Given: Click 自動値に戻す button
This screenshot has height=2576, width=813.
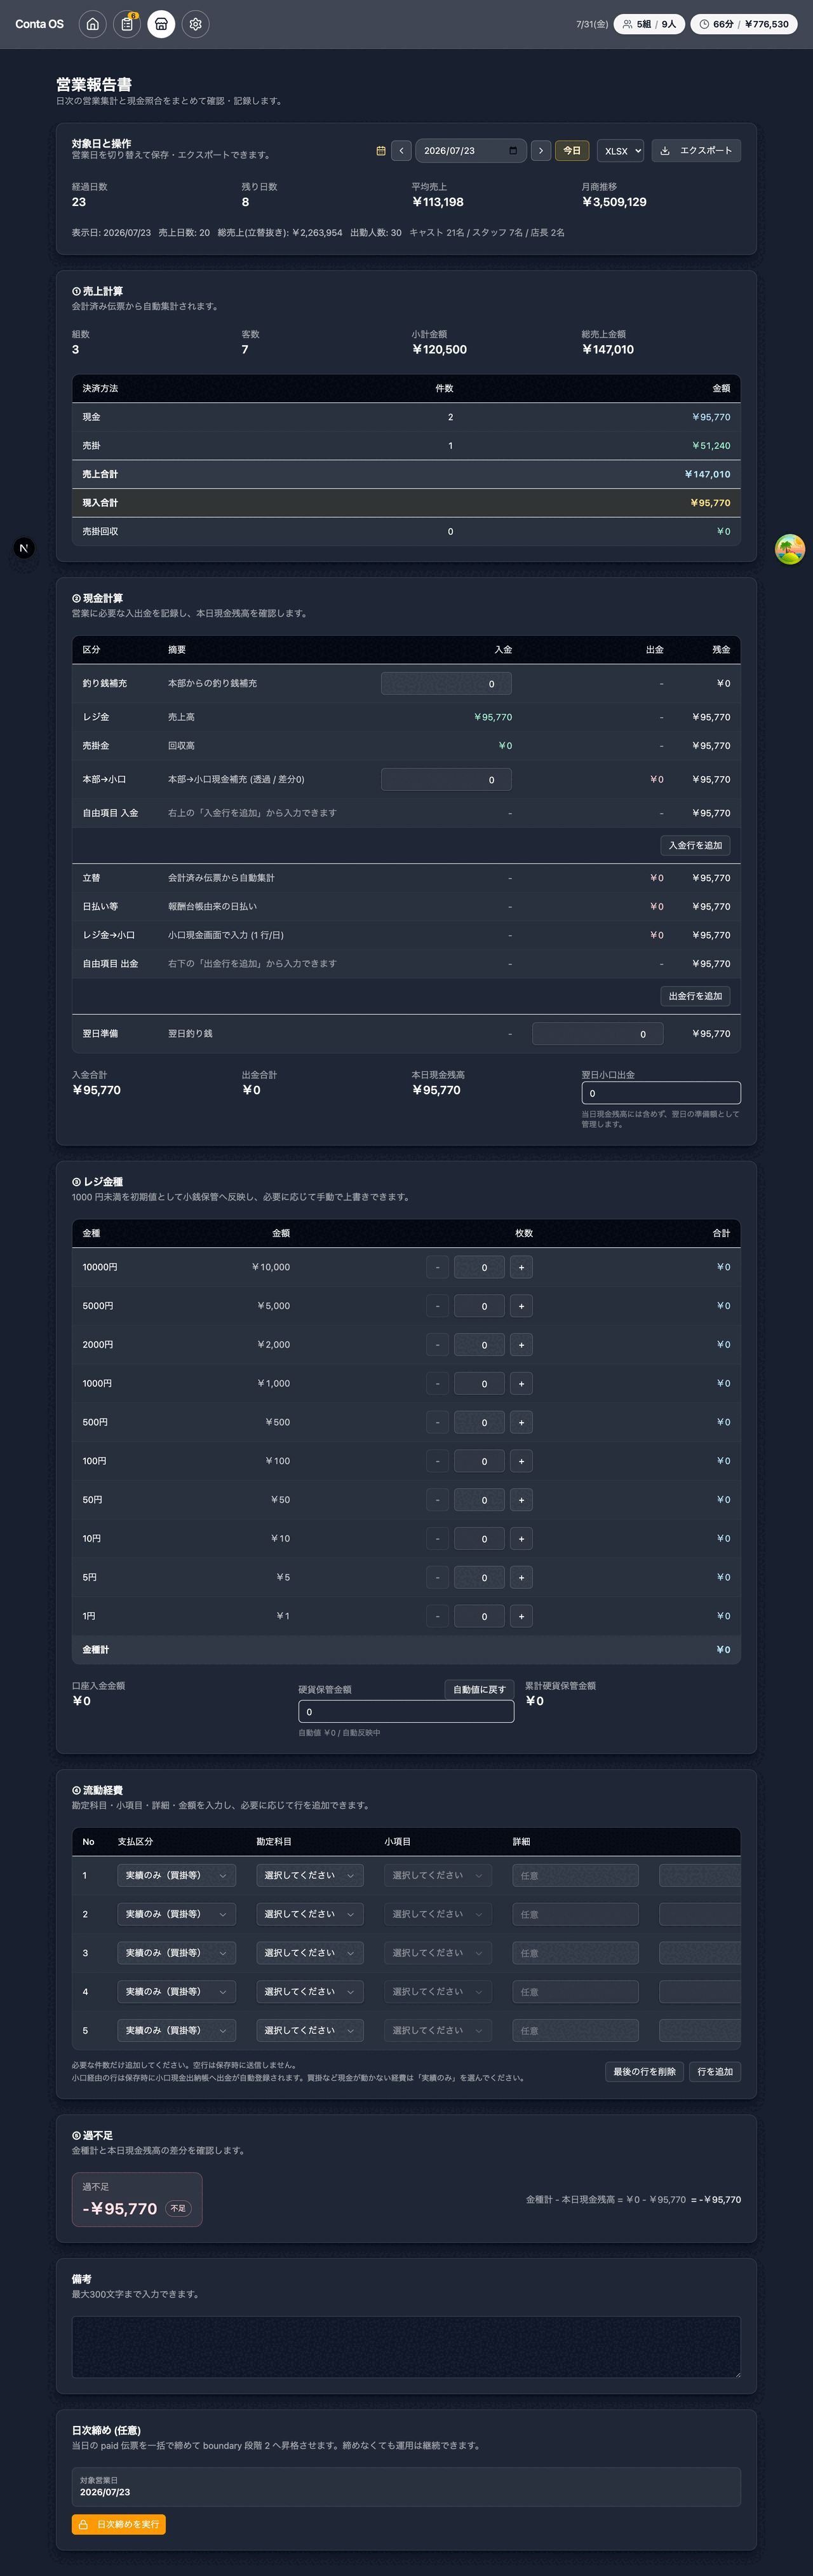Looking at the screenshot, I should coord(480,1689).
